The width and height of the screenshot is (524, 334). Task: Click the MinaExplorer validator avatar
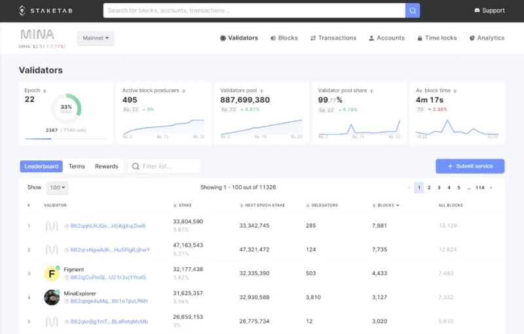pos(52,297)
